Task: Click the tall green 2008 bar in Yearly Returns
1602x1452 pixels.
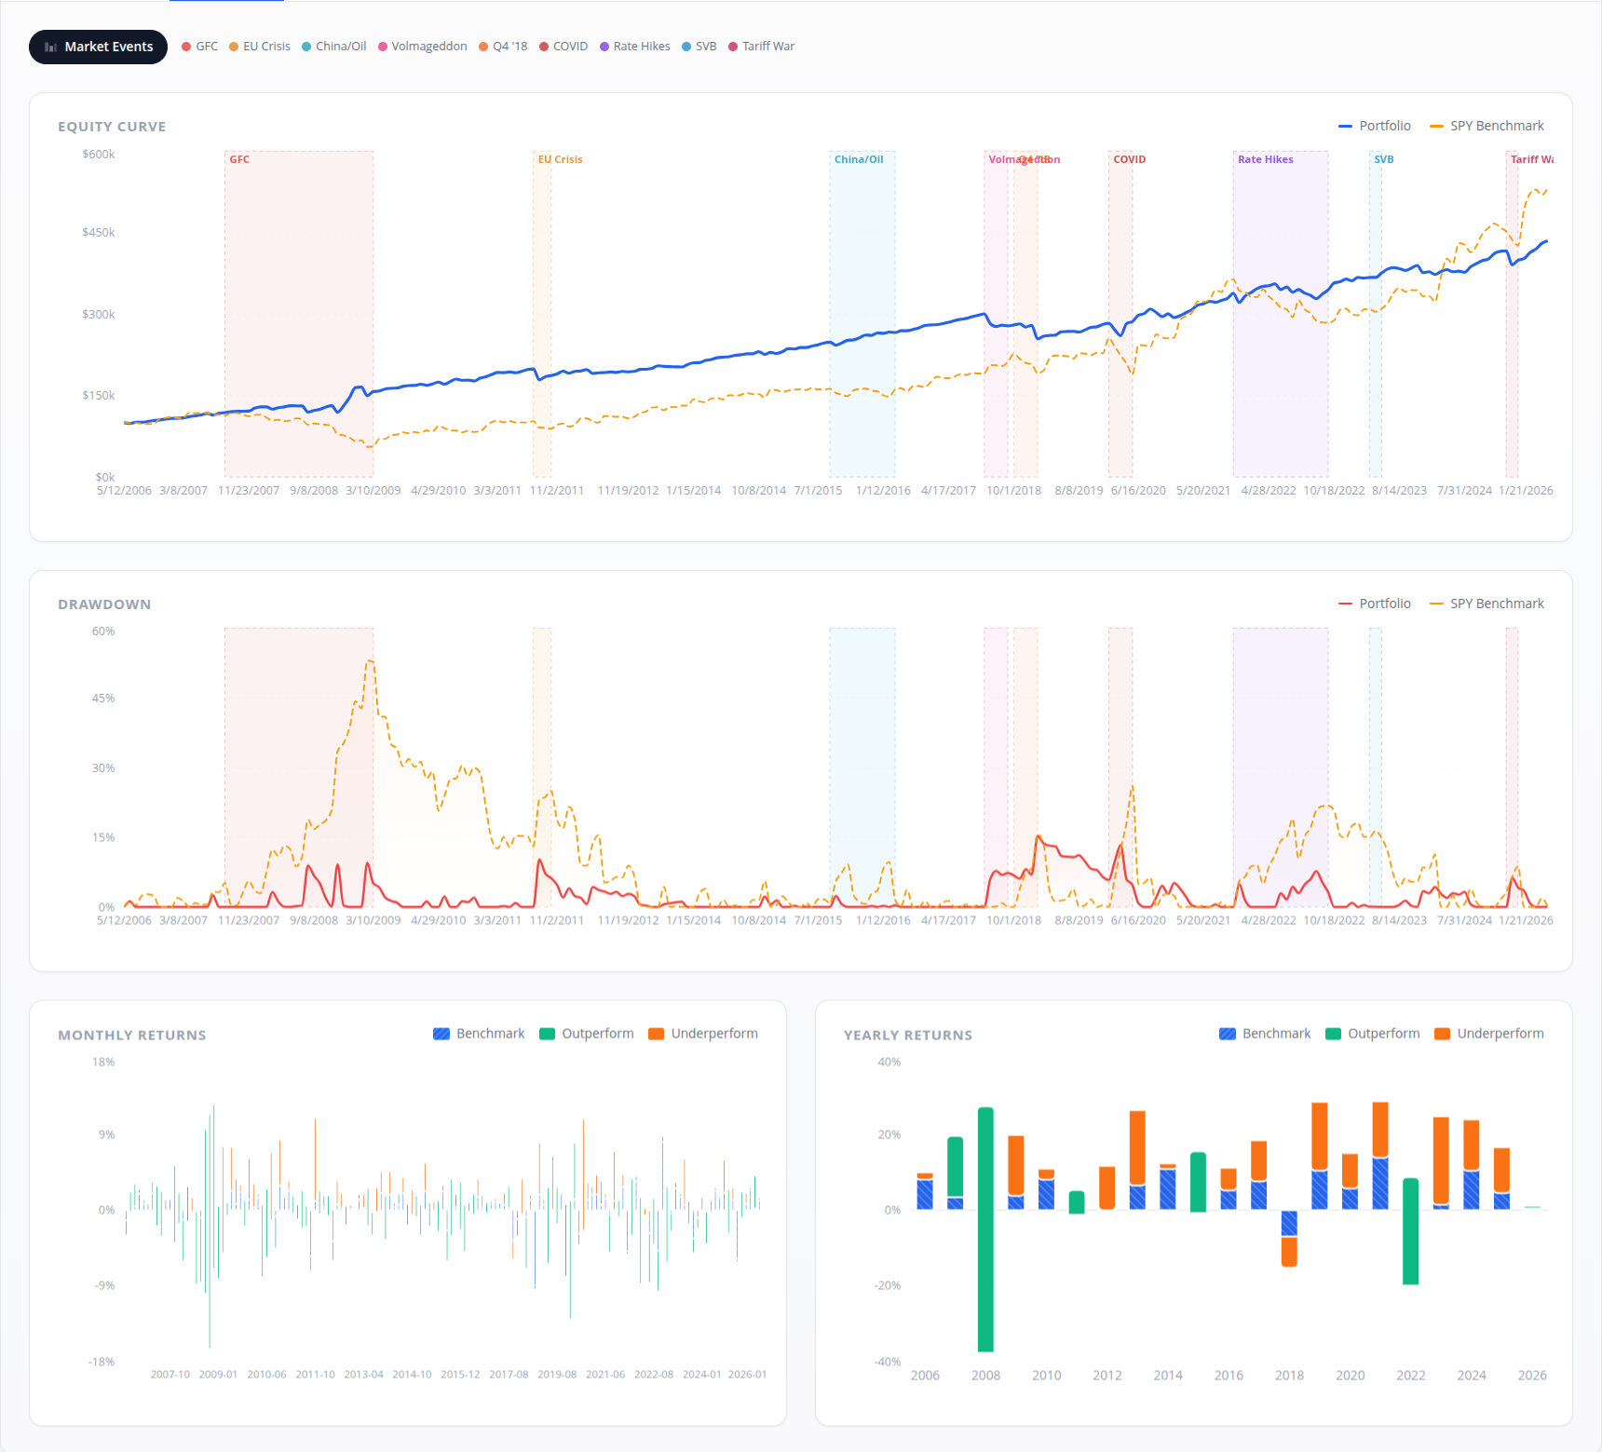Action: [985, 1229]
